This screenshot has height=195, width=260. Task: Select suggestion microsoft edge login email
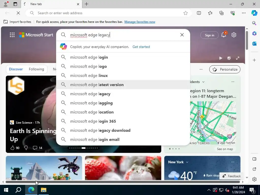click(123, 139)
